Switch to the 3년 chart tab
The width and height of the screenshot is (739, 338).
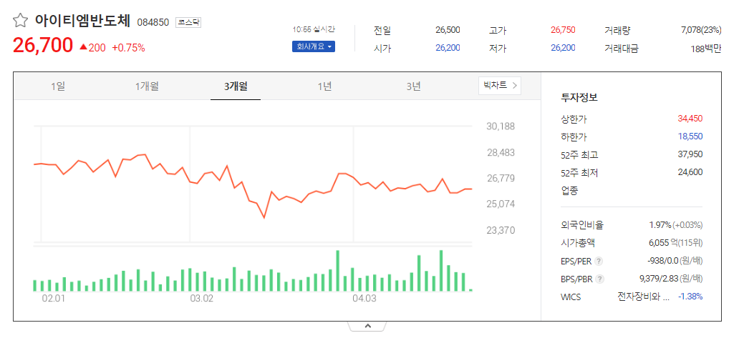pos(413,86)
